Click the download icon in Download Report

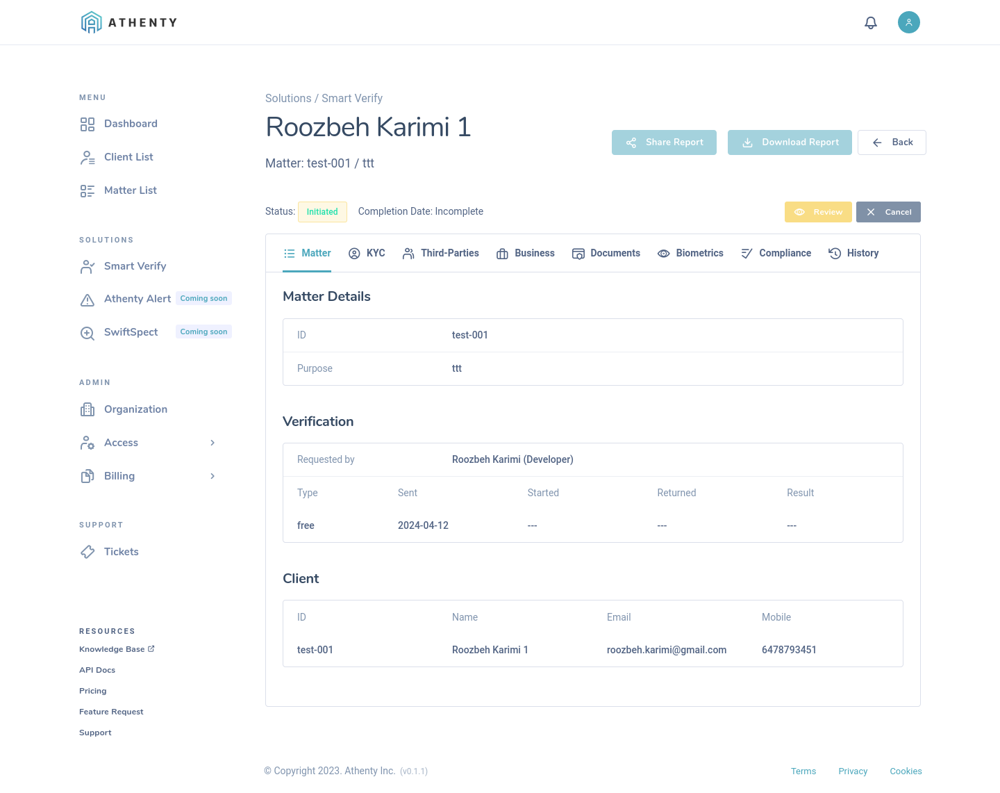[x=747, y=142]
